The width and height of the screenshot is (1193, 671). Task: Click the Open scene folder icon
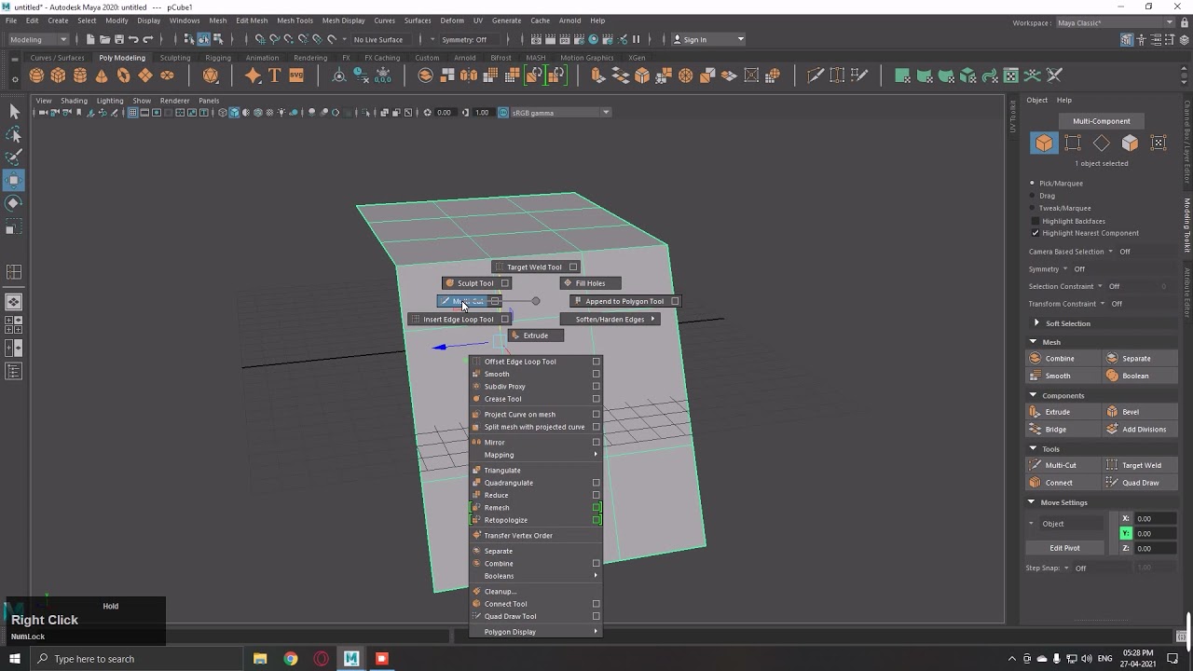coord(104,39)
